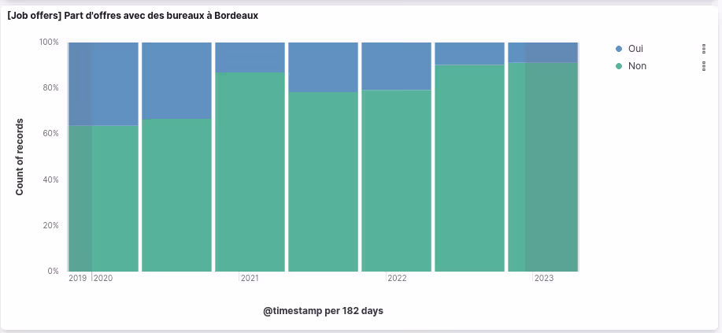Click green segment of the sixth bar
This screenshot has width=722, height=333.
pos(469,168)
